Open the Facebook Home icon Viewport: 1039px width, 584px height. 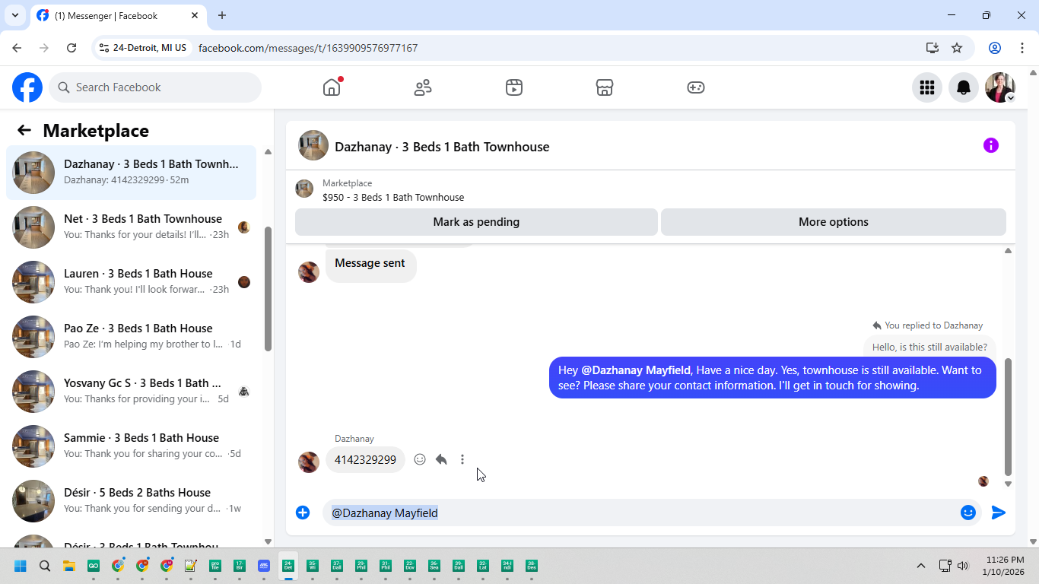[x=332, y=87]
